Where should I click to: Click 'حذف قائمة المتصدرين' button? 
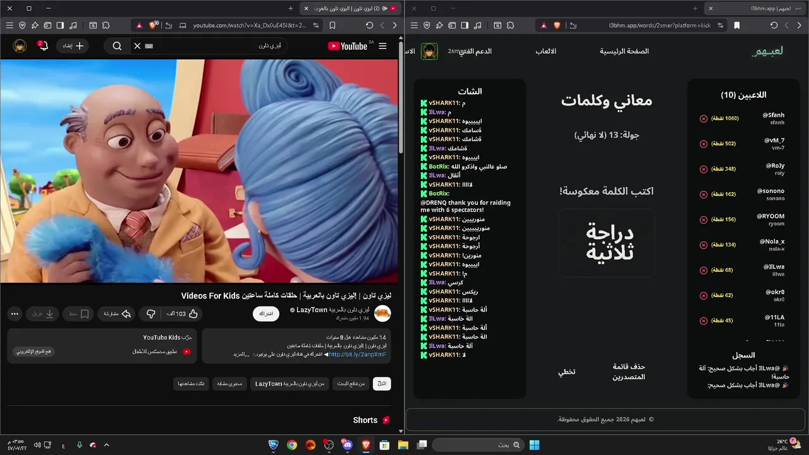pos(629,372)
